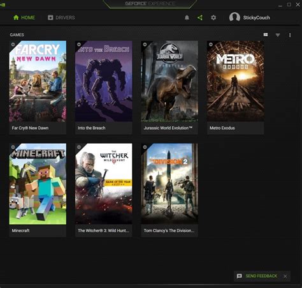
Task: Click the StickyCouch profile avatar
Action: (234, 17)
